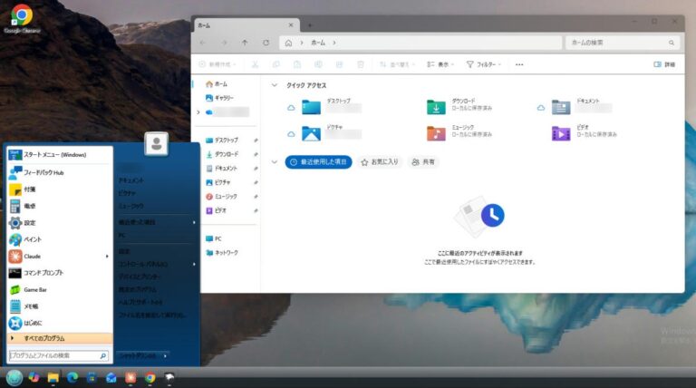696x388 pixels.
Task: Click シャットダウン button in start menu
Action: tap(138, 355)
